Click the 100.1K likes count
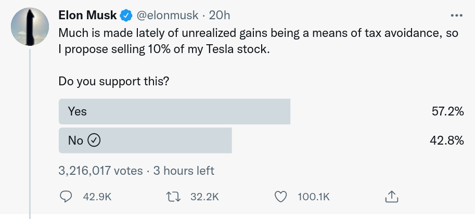Viewport: 475px width, 219px height. coord(314,197)
